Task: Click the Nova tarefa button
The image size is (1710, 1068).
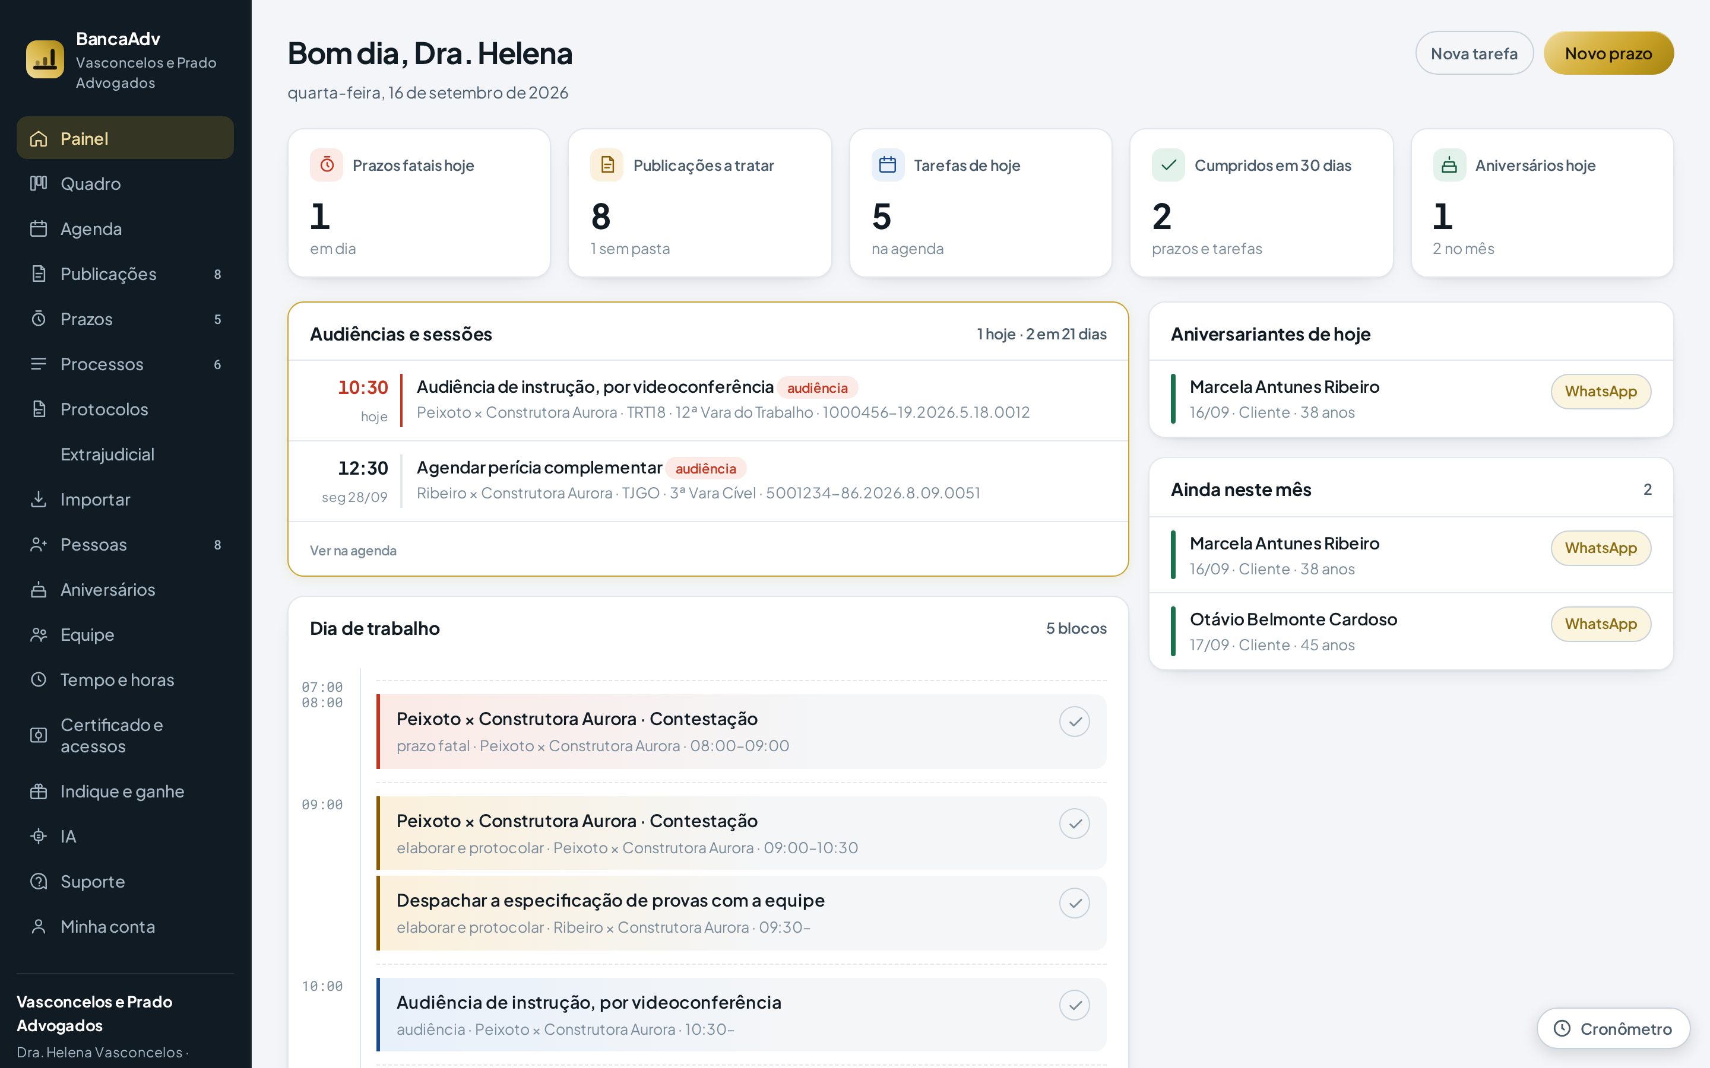Action: click(1474, 53)
